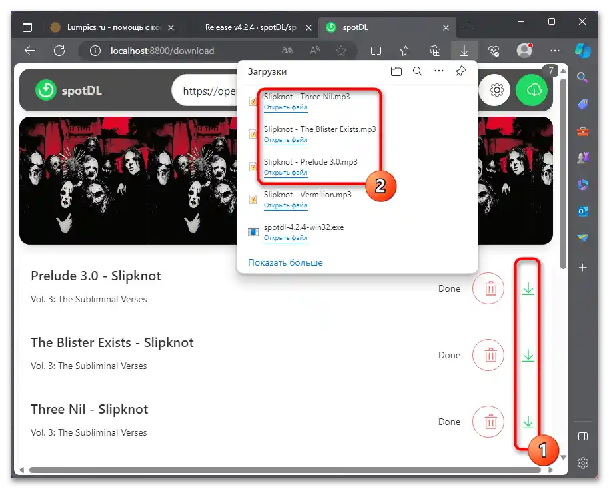Download the Three Nil track file

pos(528,422)
